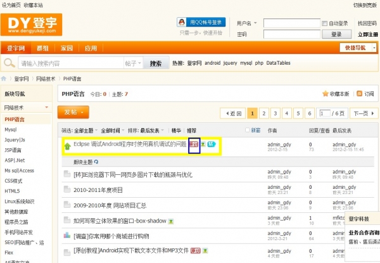The image size is (380, 263).
Task: Click the 设为首页 link
Action: pos(11,5)
